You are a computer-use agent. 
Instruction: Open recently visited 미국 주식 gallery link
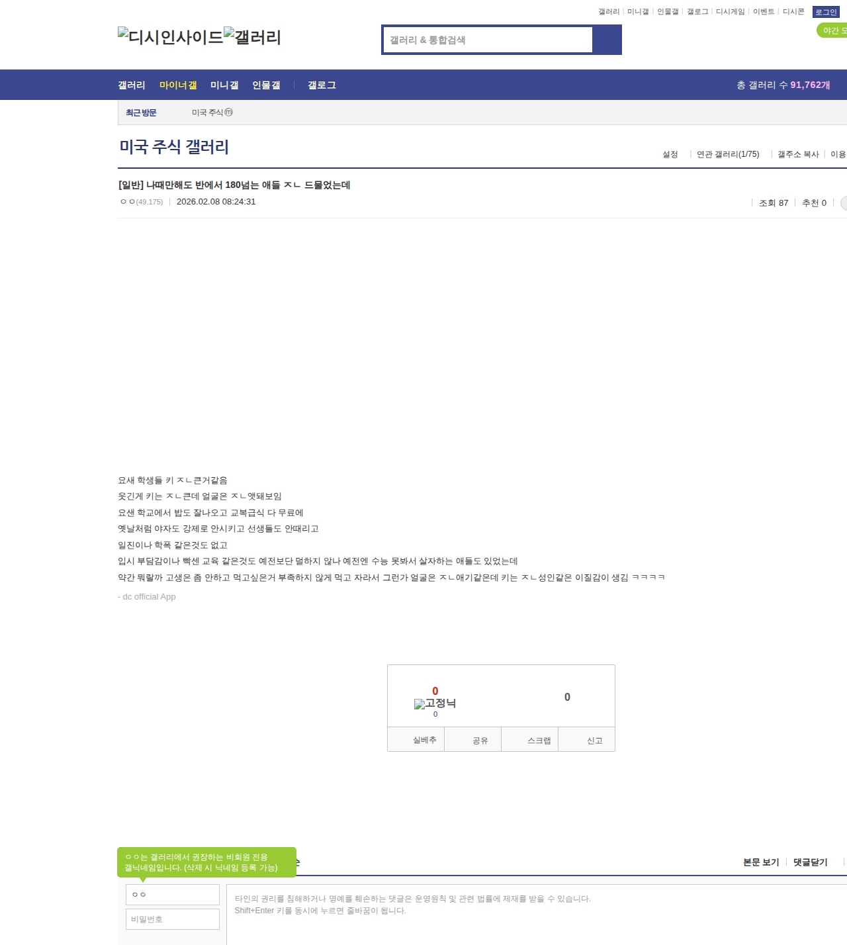(x=208, y=112)
